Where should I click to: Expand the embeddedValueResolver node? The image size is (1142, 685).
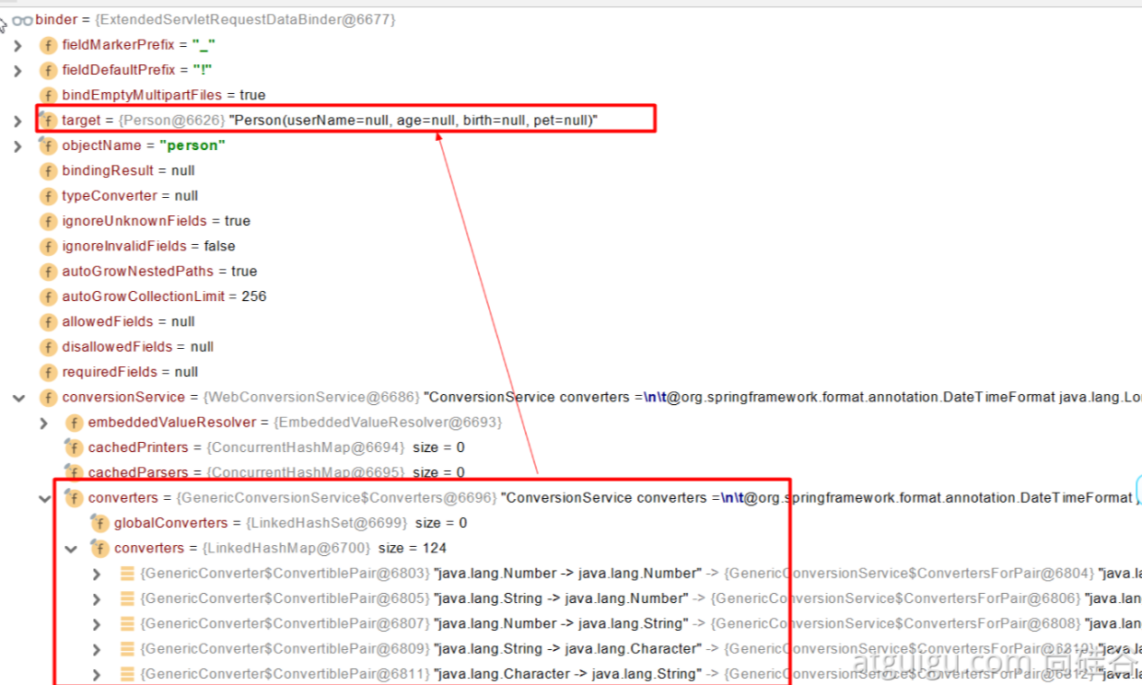[43, 423]
